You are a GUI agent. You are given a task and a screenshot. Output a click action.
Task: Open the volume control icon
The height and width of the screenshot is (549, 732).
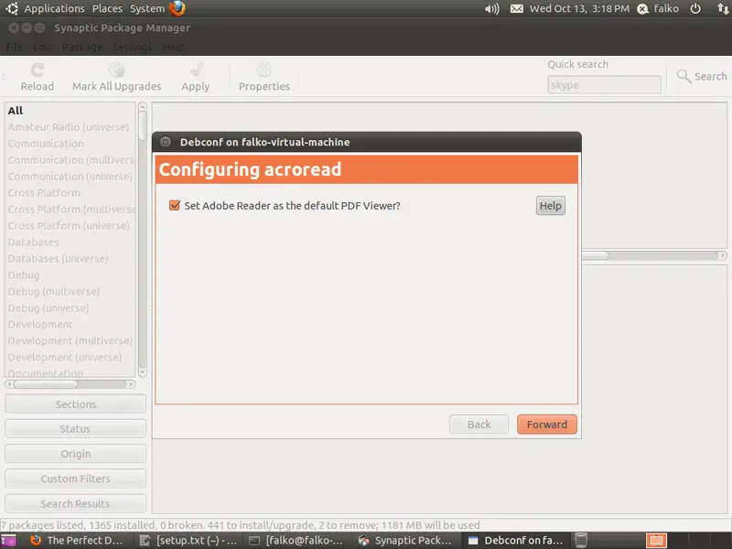click(x=492, y=9)
